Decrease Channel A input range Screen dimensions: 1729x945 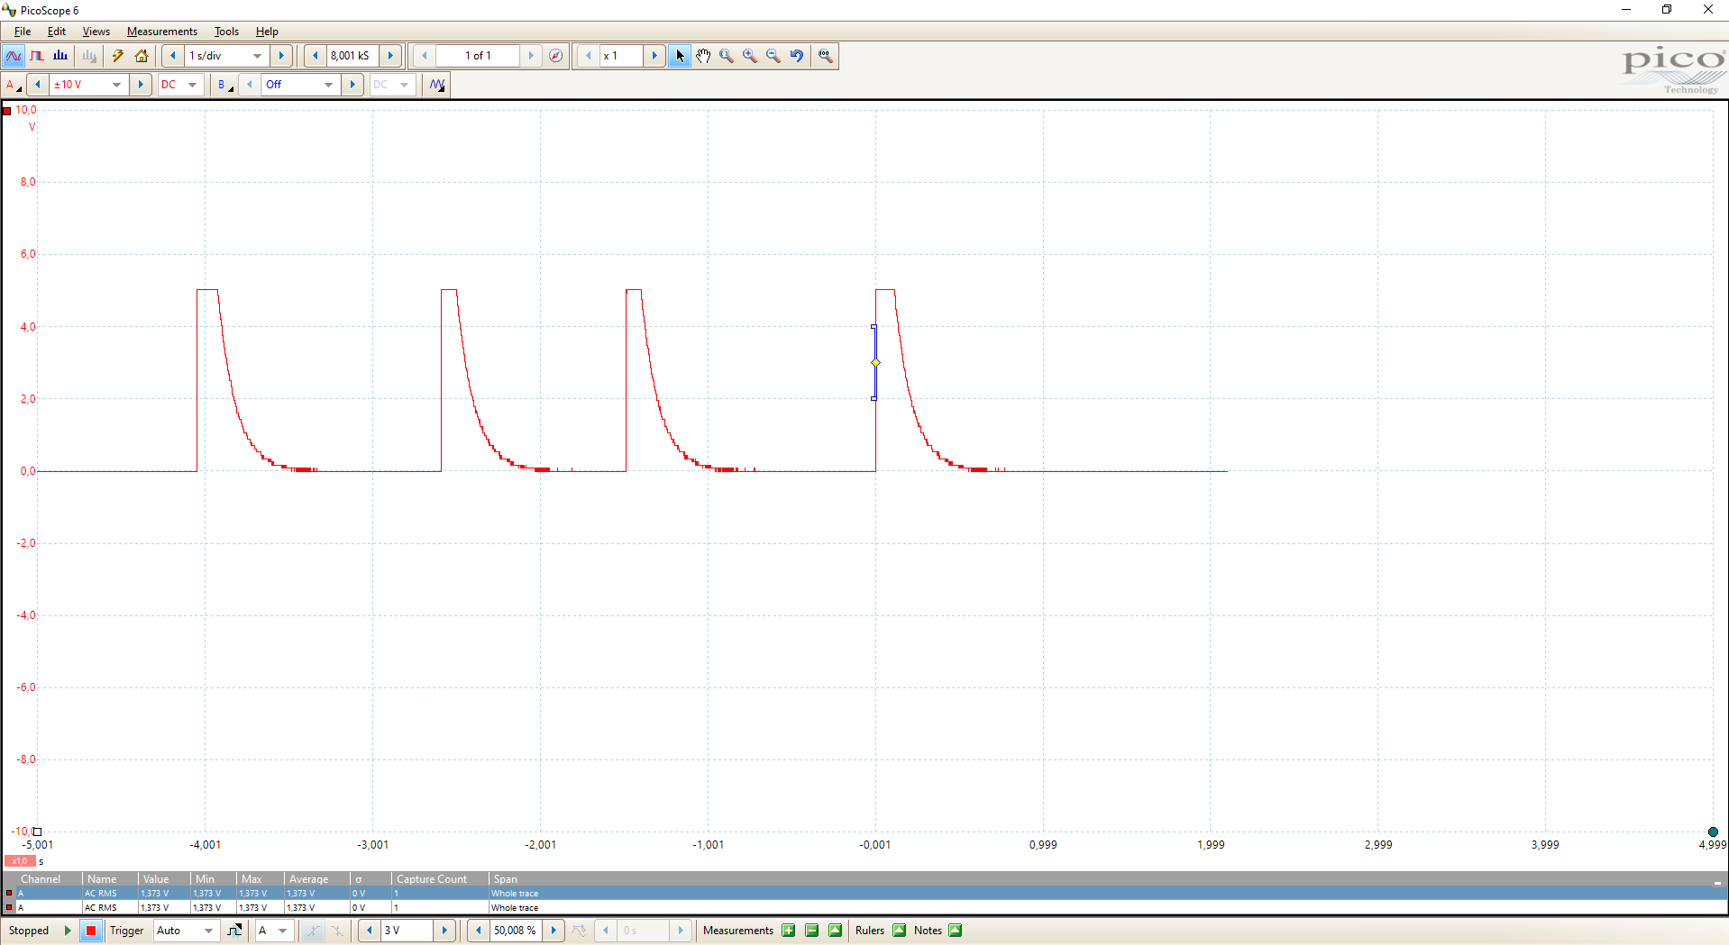[x=38, y=85]
